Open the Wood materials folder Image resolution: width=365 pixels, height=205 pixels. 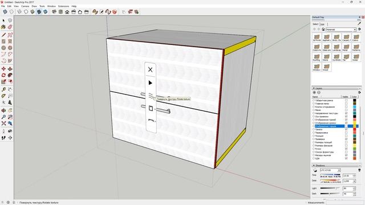click(x=326, y=67)
